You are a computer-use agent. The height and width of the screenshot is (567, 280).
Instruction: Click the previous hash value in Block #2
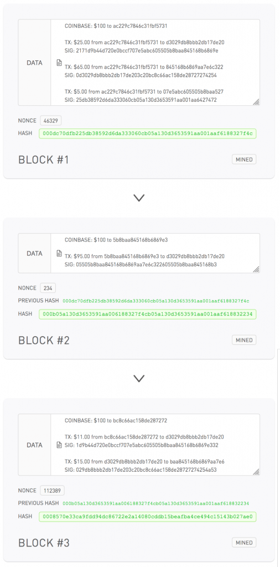pos(156,301)
